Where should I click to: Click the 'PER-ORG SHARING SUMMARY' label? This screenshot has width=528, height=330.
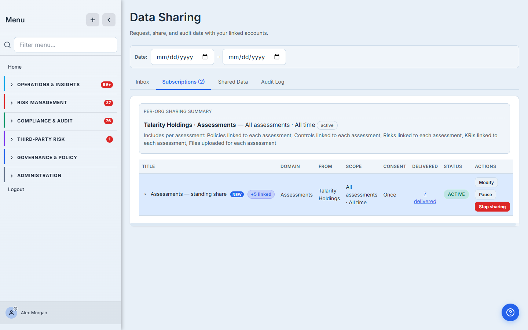pos(178,111)
